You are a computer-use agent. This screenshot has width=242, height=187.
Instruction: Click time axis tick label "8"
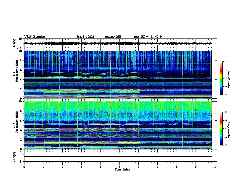tap(177, 167)
